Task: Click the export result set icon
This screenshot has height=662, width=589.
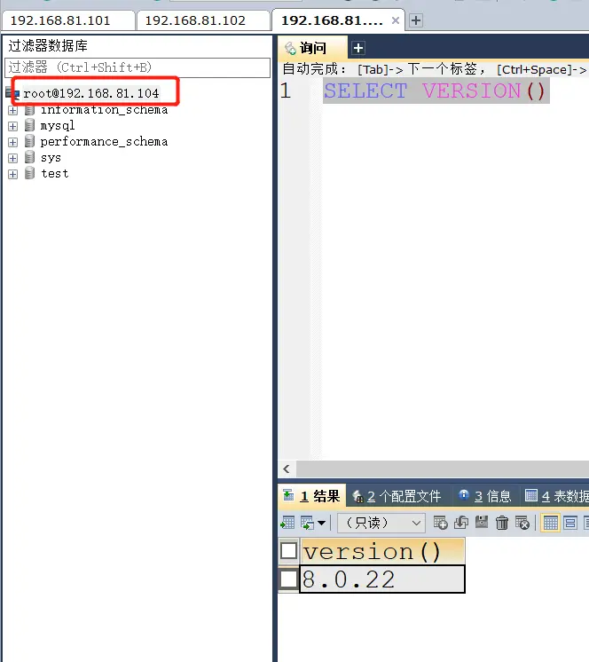Action: click(287, 523)
